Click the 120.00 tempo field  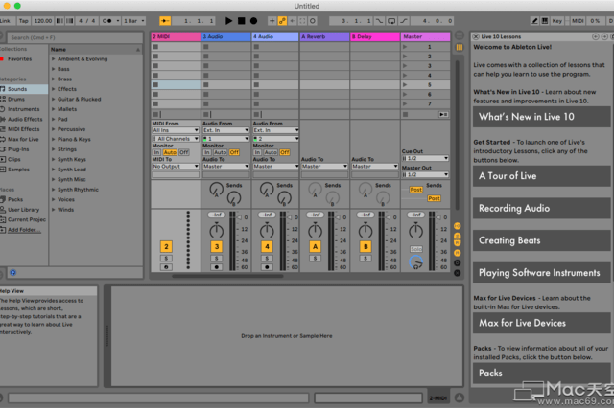43,21
